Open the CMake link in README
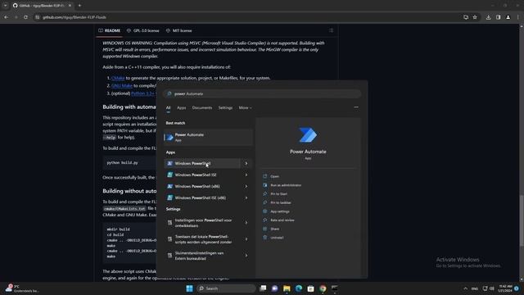This screenshot has height=295, width=524. coord(118,78)
